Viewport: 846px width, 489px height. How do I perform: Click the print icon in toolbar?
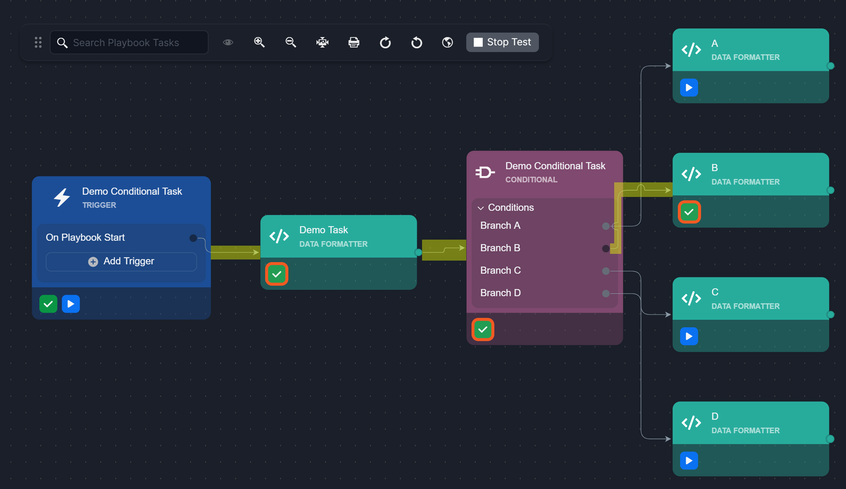[354, 42]
